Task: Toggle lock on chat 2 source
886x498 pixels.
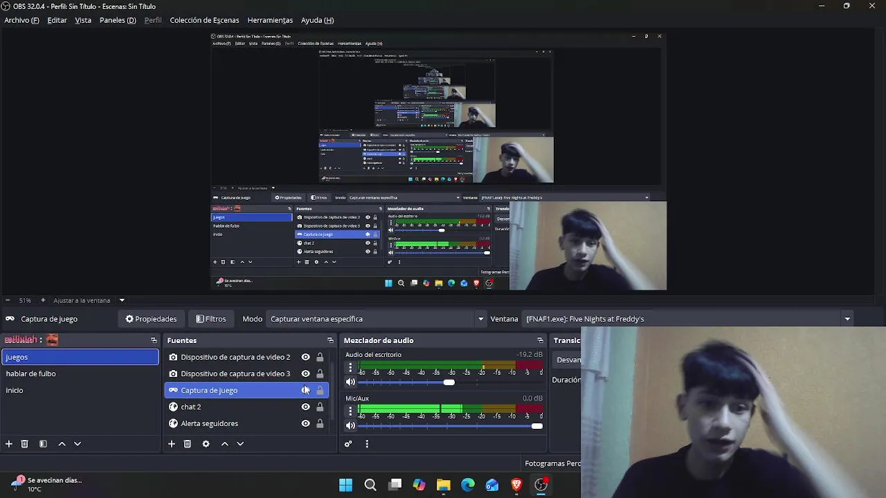Action: click(x=320, y=407)
